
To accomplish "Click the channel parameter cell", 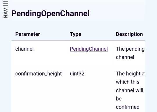I will point(24,49).
